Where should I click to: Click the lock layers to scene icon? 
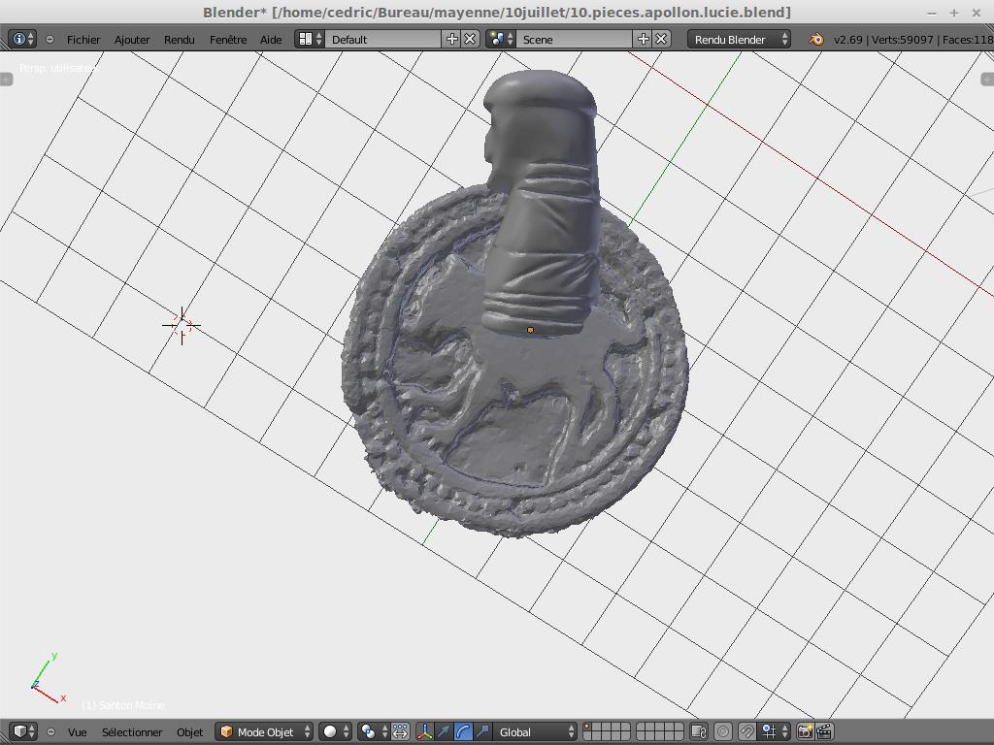click(x=698, y=731)
